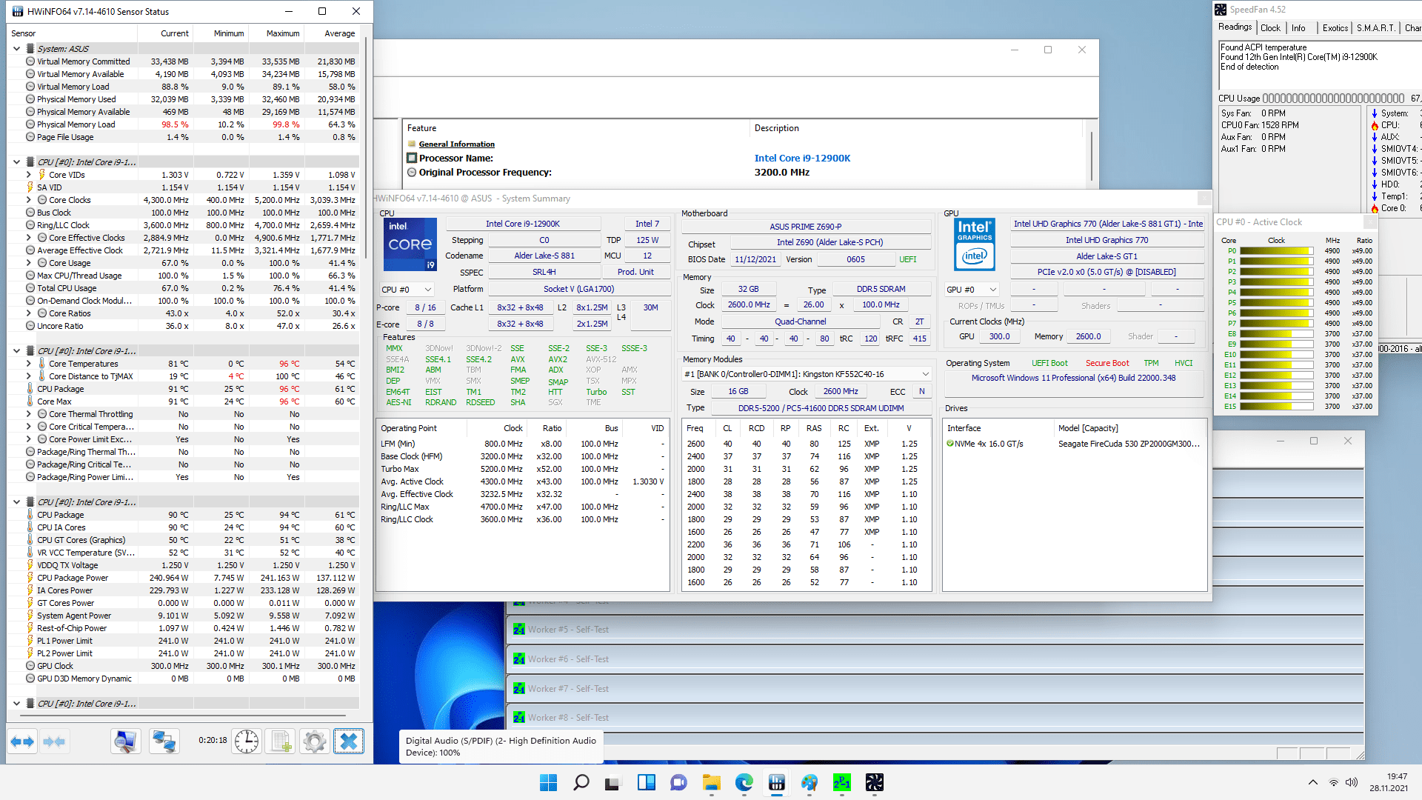This screenshot has width=1422, height=800.
Task: Click the collapse-columns inward-arrows button in HWiNFO
Action: point(54,741)
